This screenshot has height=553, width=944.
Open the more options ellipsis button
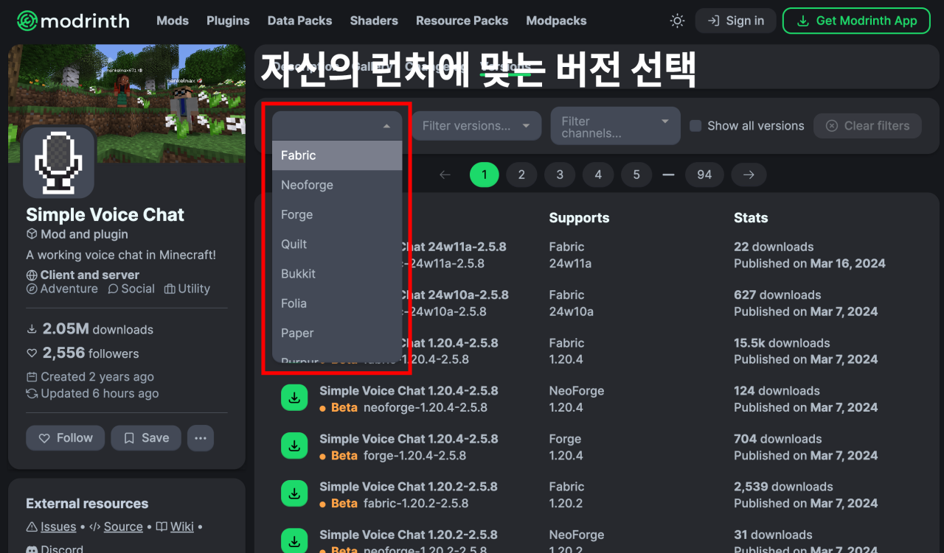point(201,438)
